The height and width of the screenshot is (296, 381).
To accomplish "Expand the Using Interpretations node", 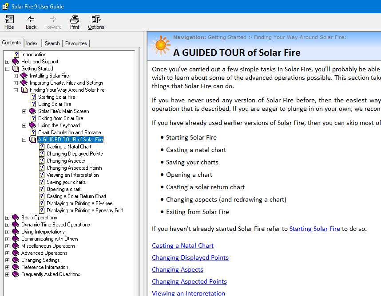I will 7,232.
